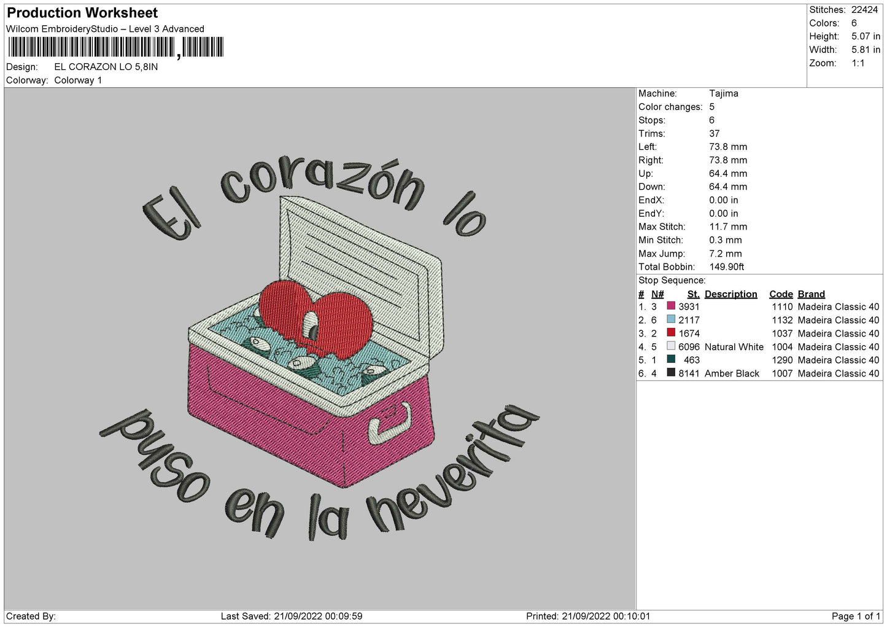Click the Stitches value 22424

pyautogui.click(x=865, y=10)
